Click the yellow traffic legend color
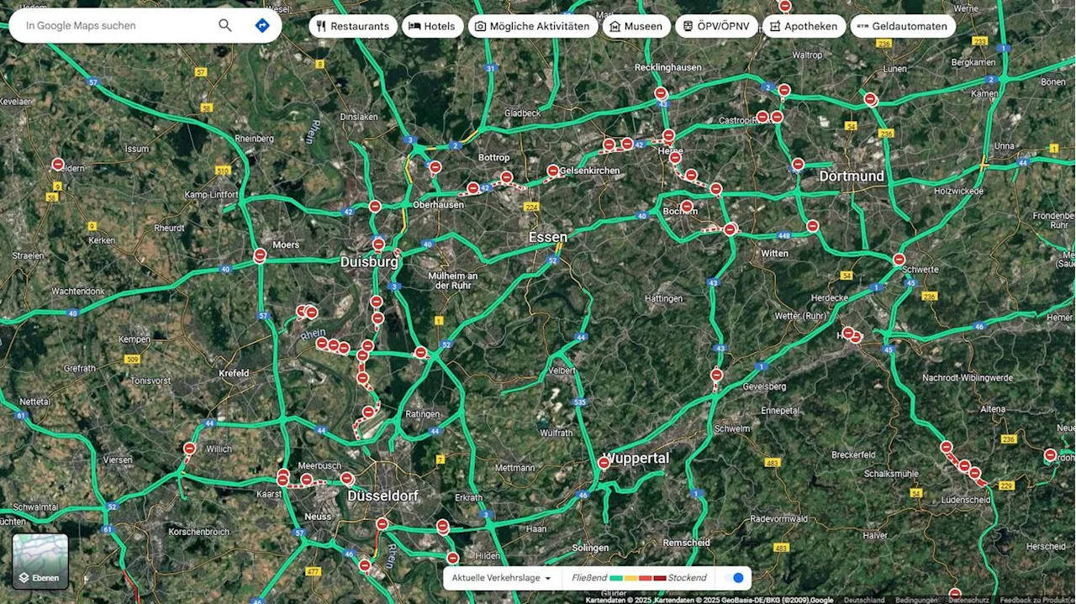Image resolution: width=1076 pixels, height=604 pixels. 630,578
